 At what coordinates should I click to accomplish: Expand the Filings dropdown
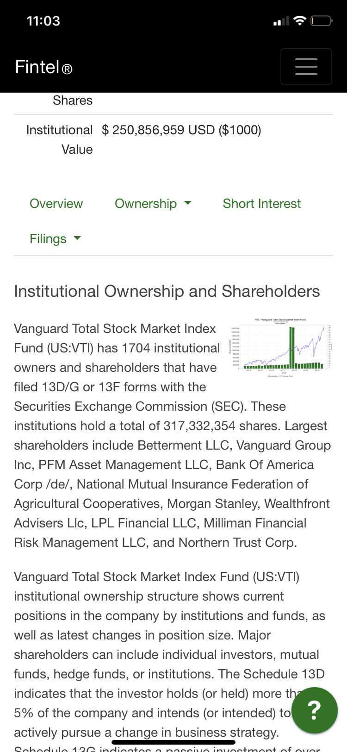coord(55,239)
